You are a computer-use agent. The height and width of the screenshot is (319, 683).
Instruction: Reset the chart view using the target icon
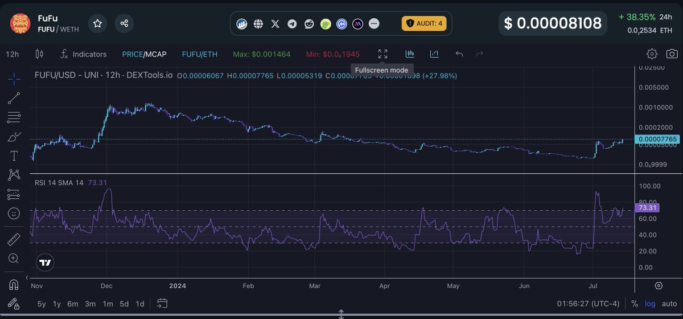point(659,285)
